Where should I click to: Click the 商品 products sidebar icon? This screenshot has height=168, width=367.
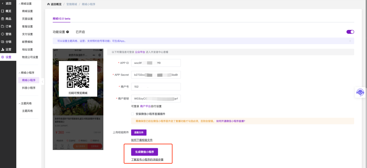[x=3, y=19]
